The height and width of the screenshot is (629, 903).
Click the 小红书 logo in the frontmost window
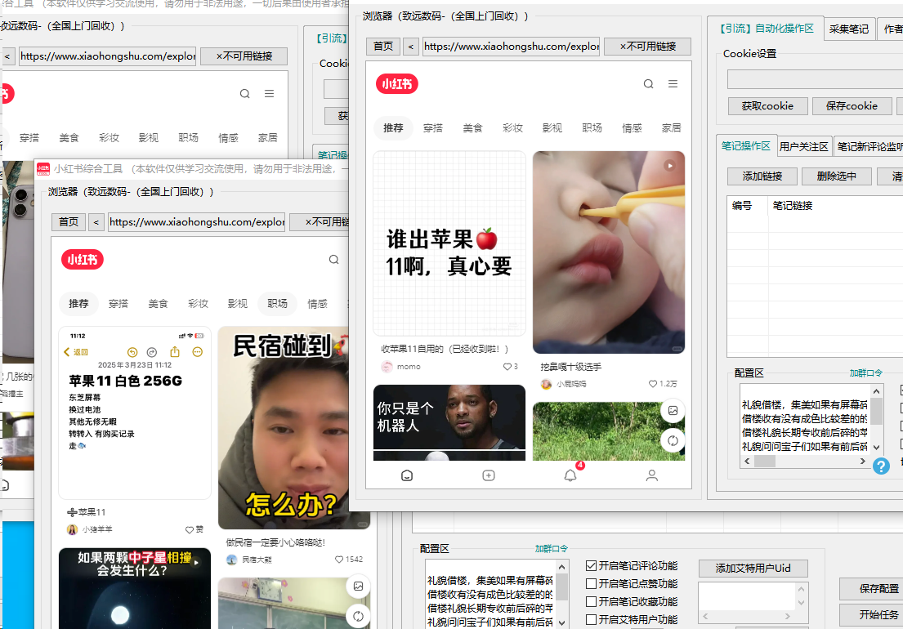[x=397, y=84]
